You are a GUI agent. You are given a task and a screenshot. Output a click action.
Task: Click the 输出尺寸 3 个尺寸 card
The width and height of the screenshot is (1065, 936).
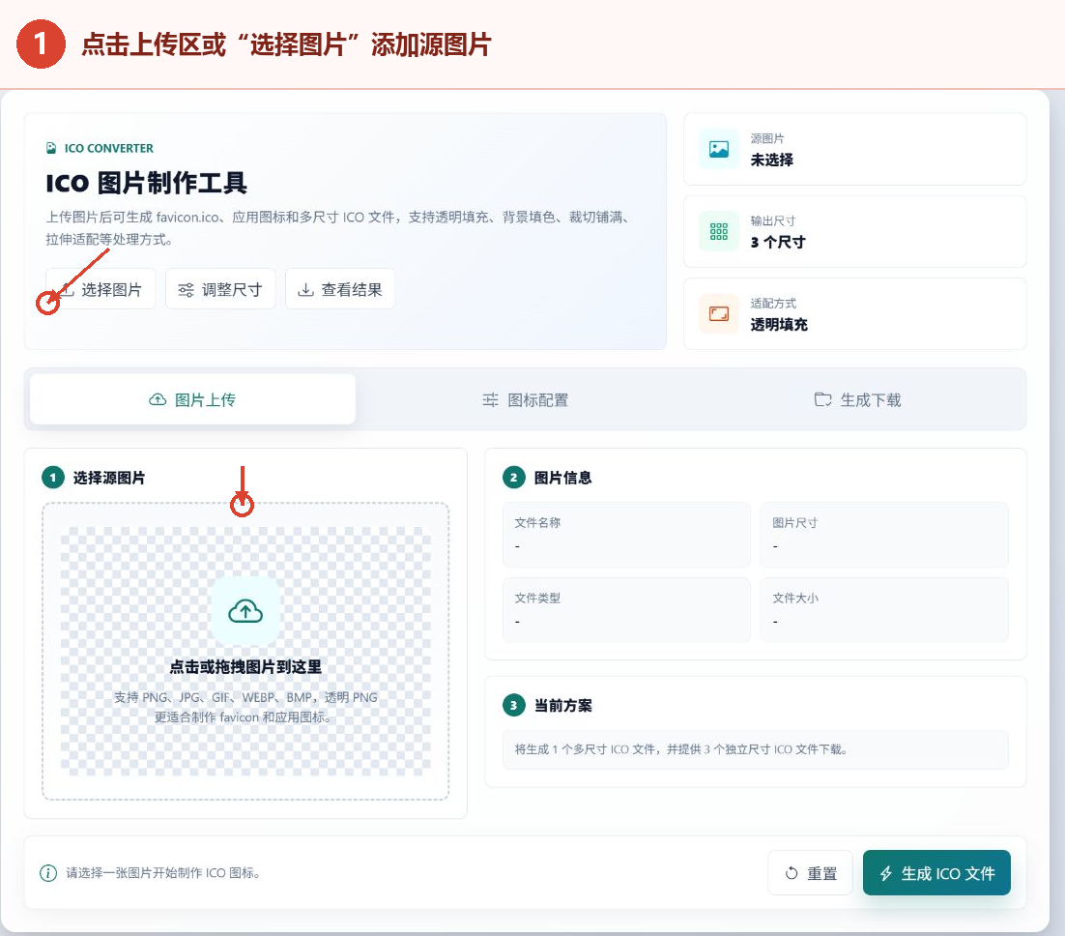click(854, 232)
